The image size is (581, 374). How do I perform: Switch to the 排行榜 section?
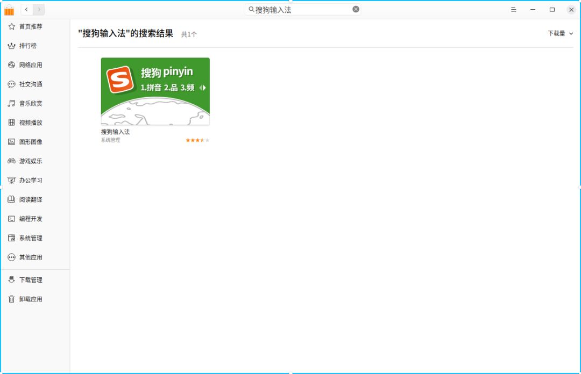(11, 46)
